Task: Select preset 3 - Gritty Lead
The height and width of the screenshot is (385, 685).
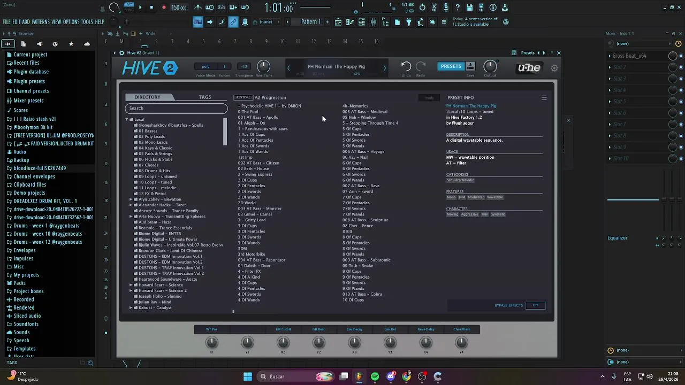Action: [x=252, y=220]
